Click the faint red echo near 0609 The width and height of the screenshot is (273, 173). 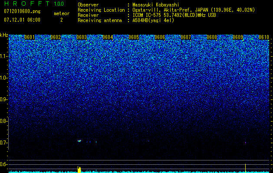pos(246,142)
